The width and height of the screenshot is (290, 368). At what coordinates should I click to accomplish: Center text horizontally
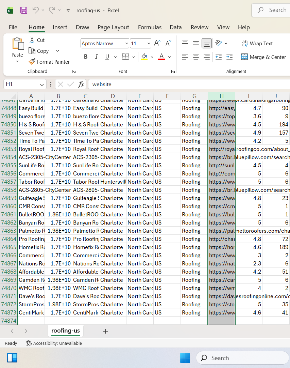(195, 57)
